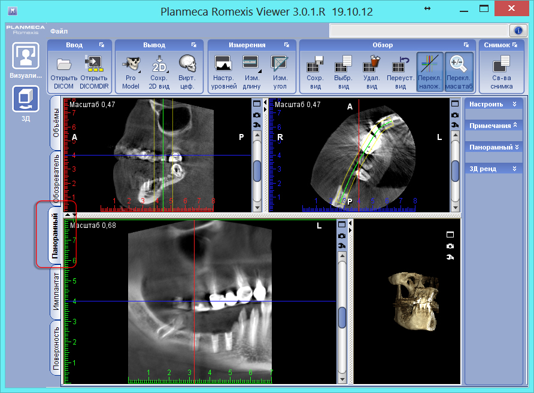Capture 3D render with camera icon
The height and width of the screenshot is (393, 534).
click(450, 246)
